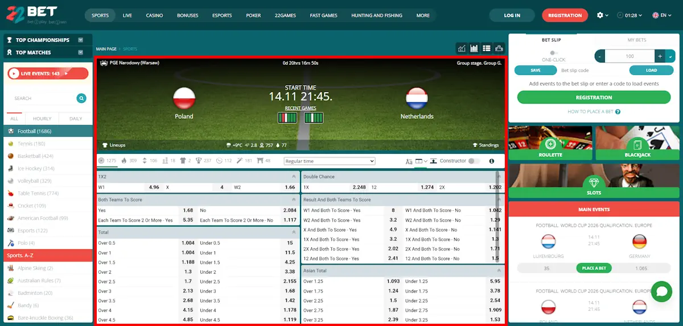
Task: Click the 22BET logo
Action: (37, 15)
